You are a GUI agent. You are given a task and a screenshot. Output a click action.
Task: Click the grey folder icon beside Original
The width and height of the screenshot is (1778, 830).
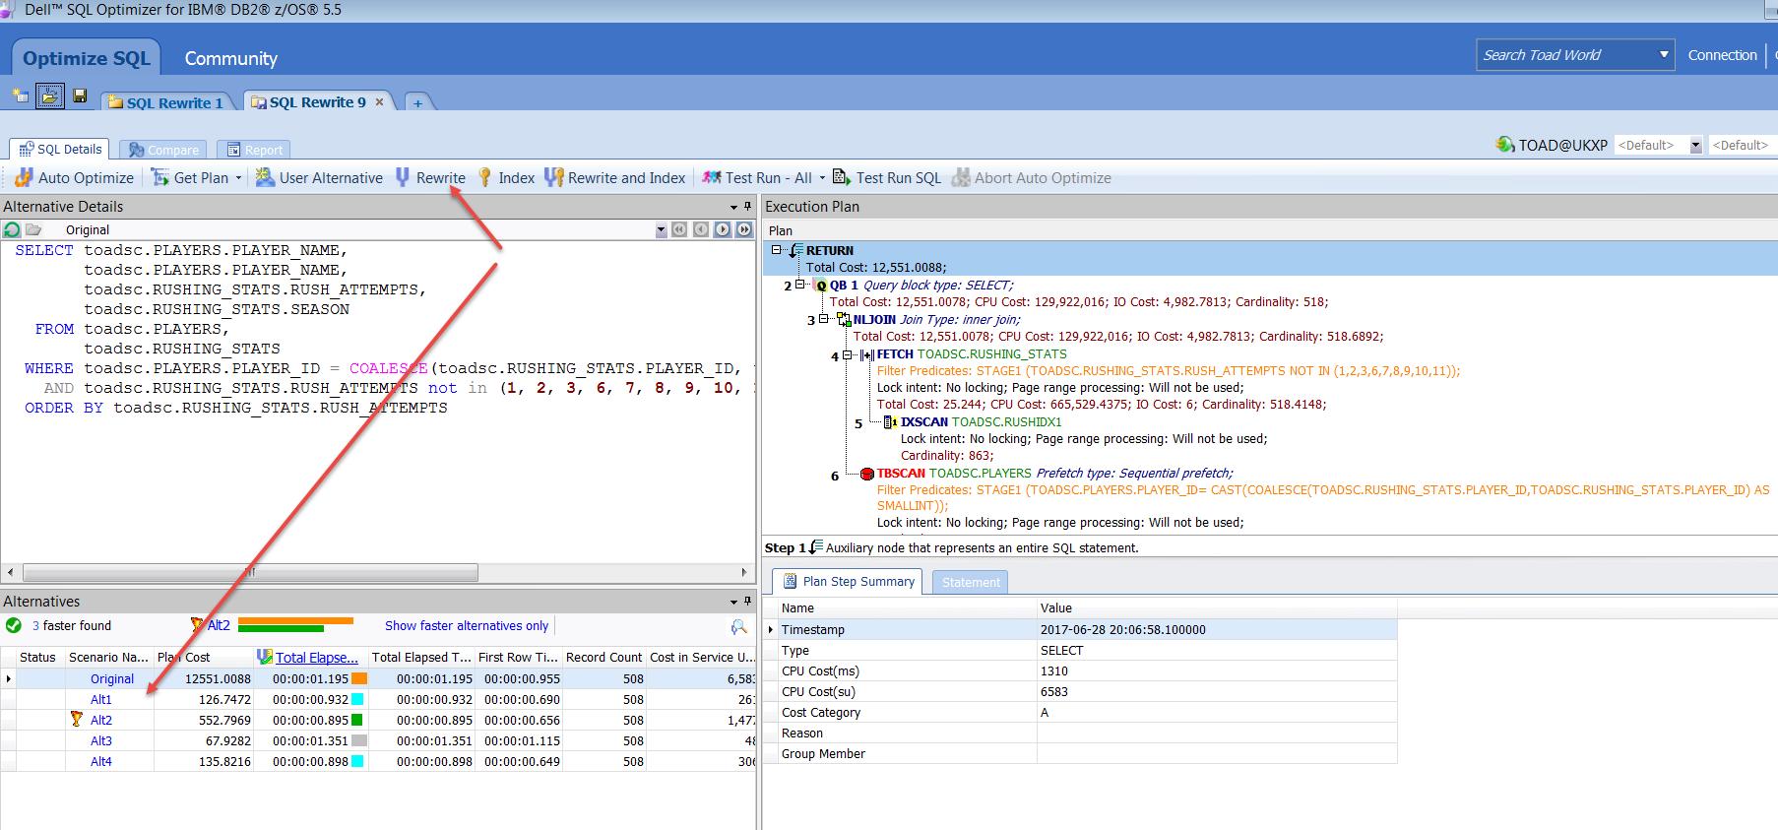click(33, 229)
